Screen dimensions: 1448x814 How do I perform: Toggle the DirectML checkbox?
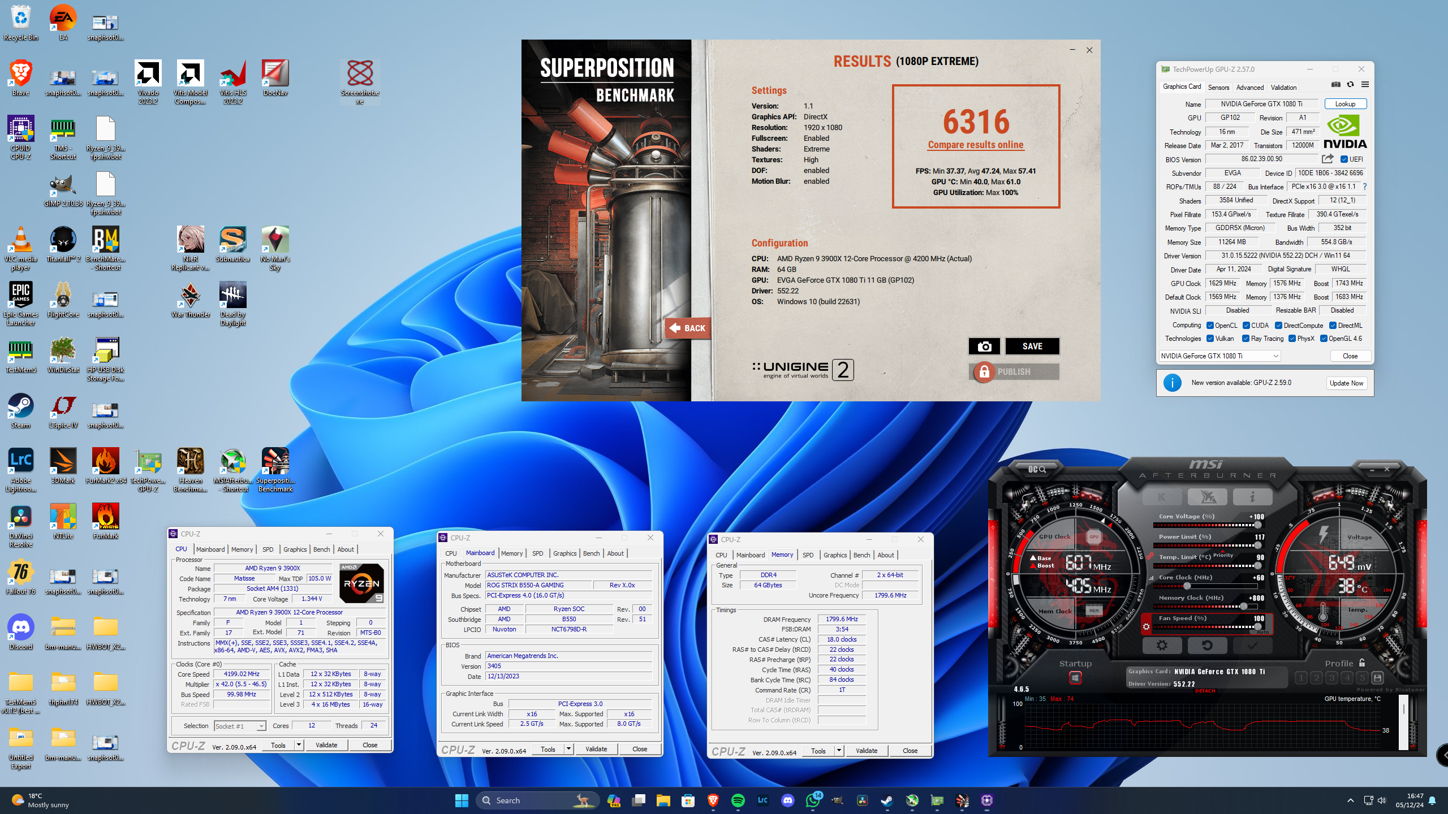1333,326
